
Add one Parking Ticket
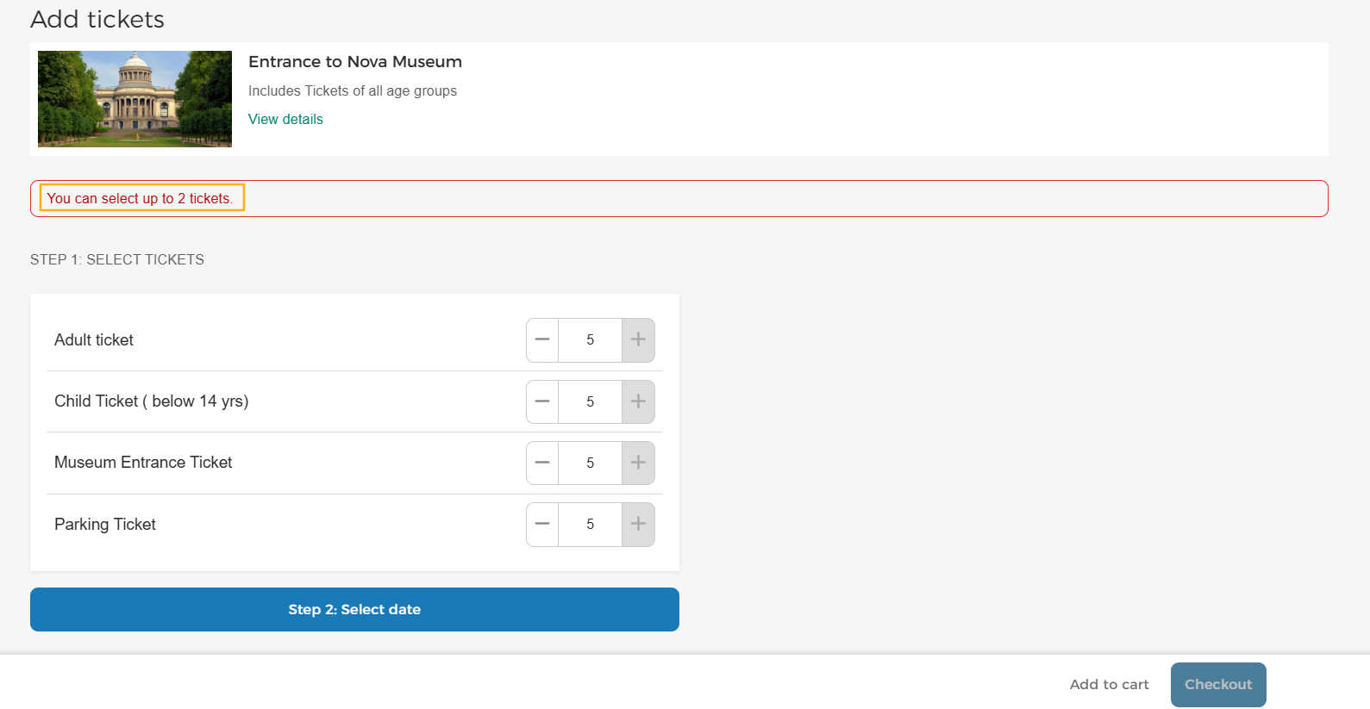pyautogui.click(x=638, y=524)
